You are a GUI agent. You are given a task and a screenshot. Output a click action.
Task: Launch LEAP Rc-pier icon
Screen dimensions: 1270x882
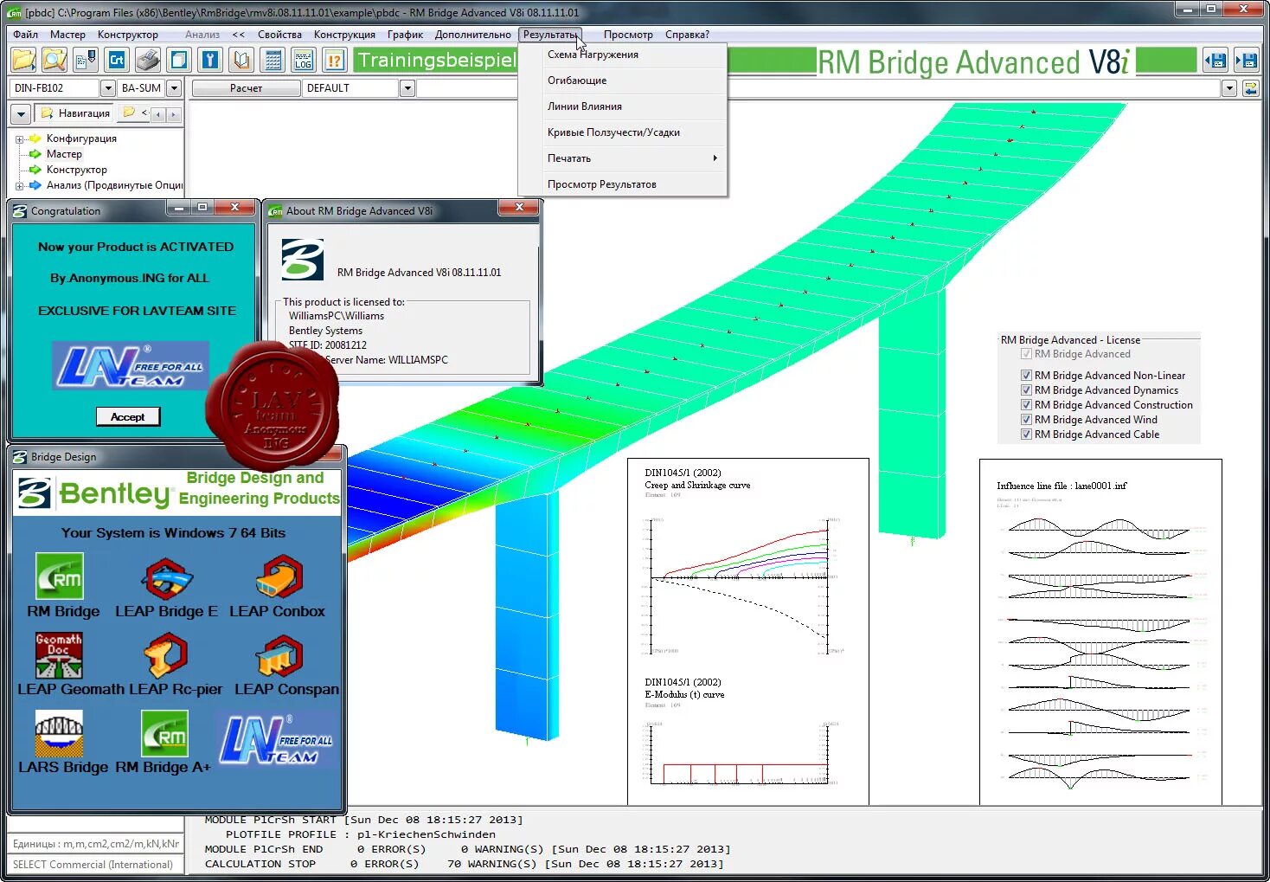[164, 655]
